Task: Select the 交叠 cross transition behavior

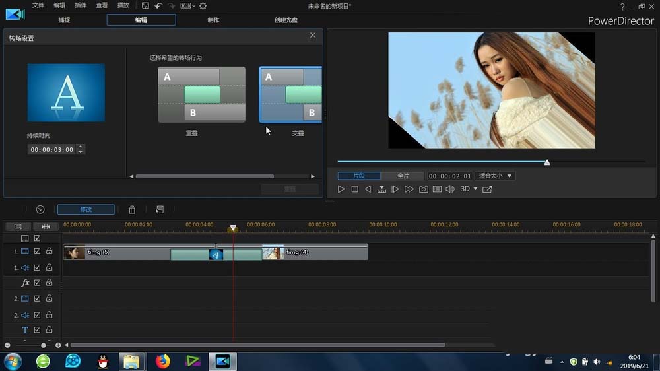Action: pos(290,95)
